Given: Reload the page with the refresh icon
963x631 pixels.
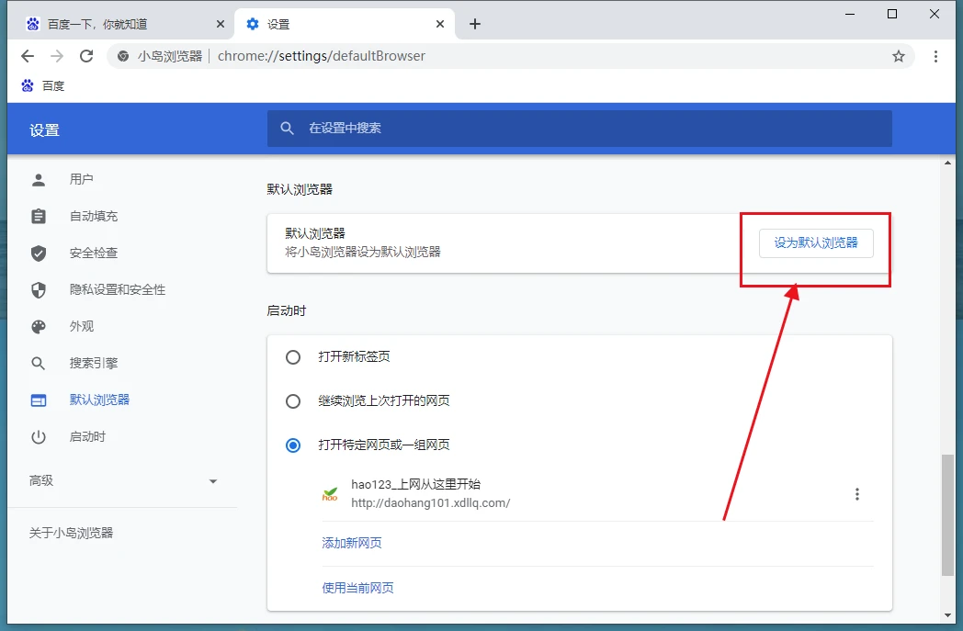Looking at the screenshot, I should click(86, 56).
